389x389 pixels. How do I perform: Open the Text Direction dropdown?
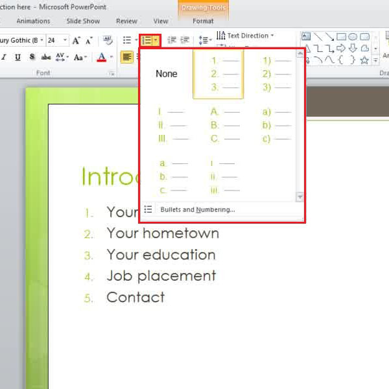(x=245, y=36)
